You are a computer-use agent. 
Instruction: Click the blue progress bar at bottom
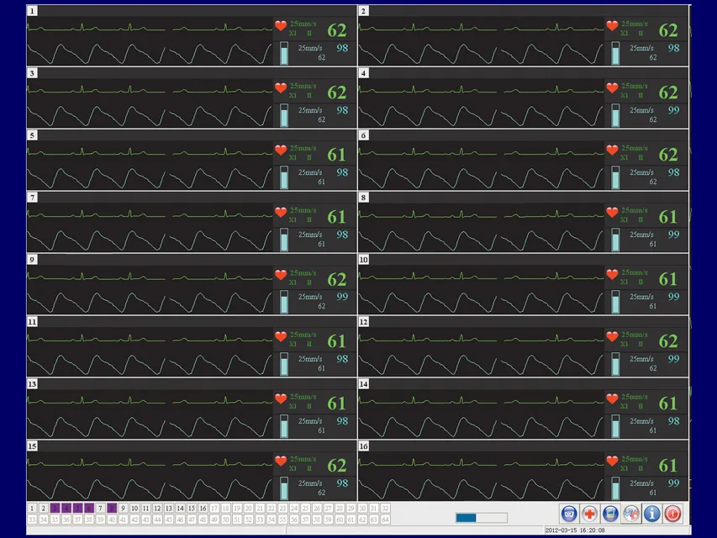(x=482, y=518)
